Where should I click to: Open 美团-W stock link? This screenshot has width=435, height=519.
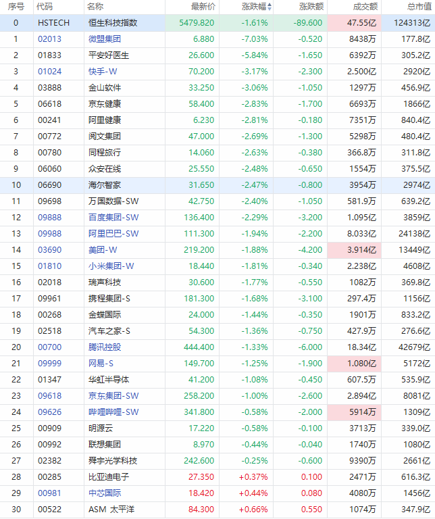coord(103,250)
